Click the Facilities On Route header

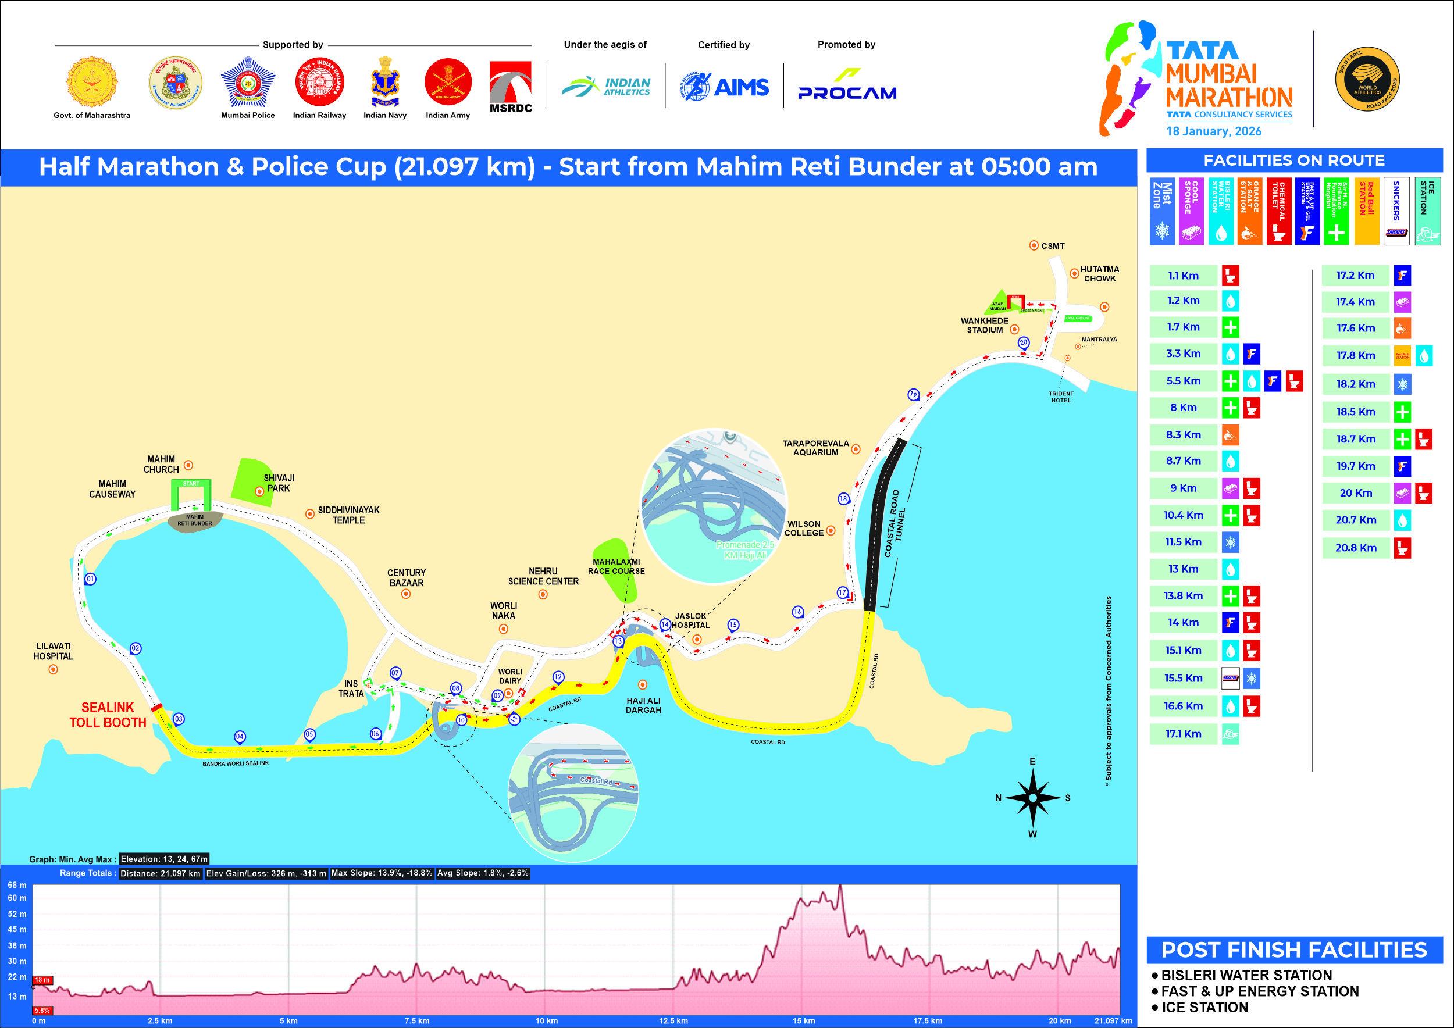[1294, 160]
